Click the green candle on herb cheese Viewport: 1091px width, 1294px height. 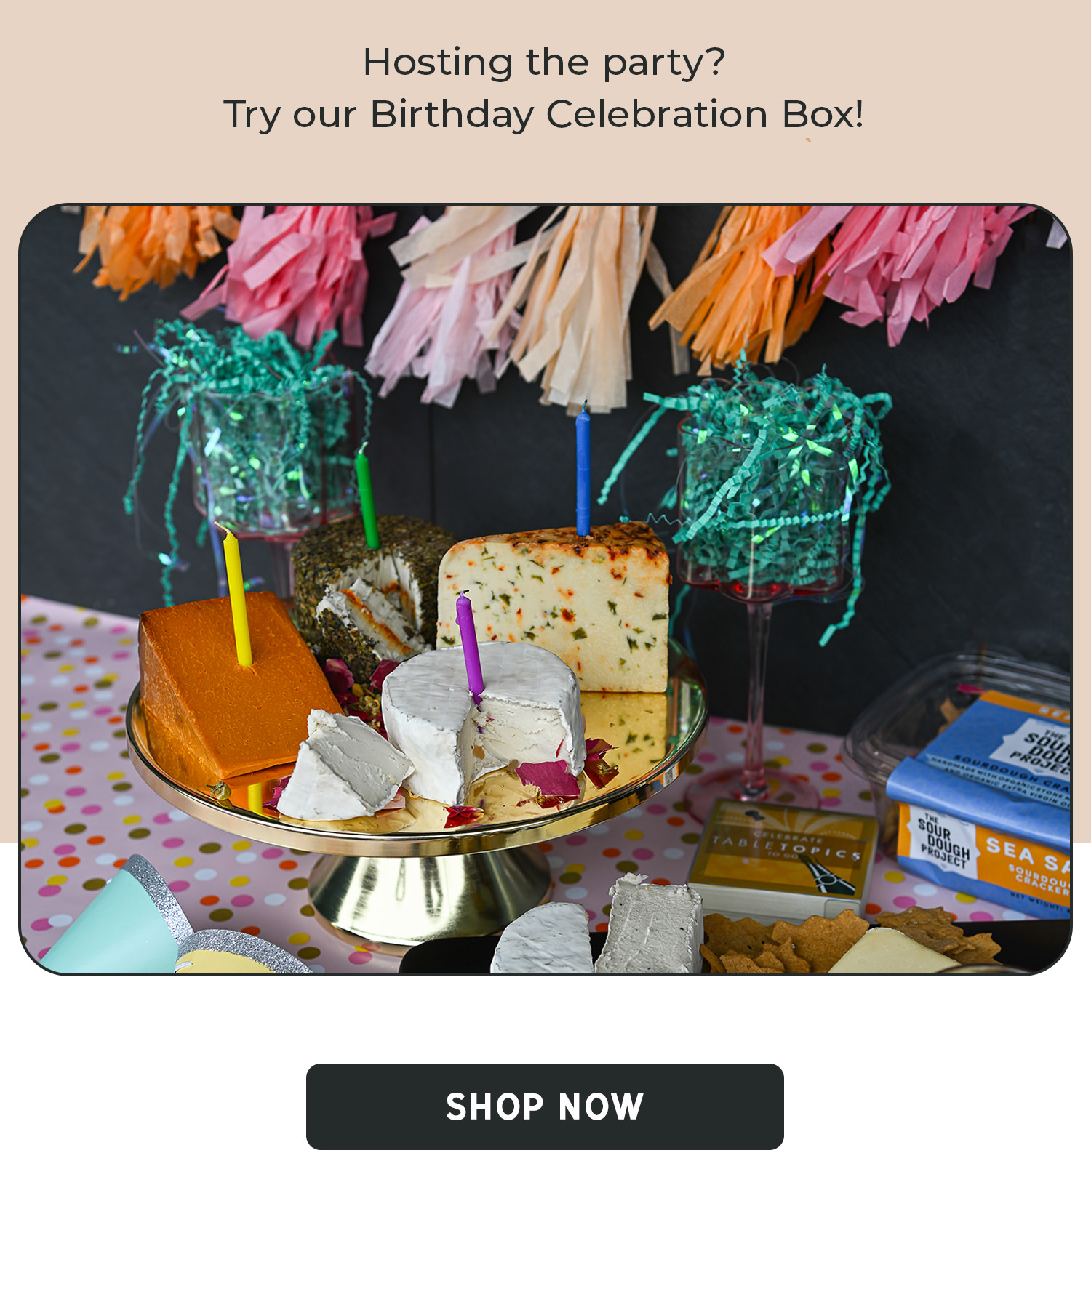(x=367, y=496)
